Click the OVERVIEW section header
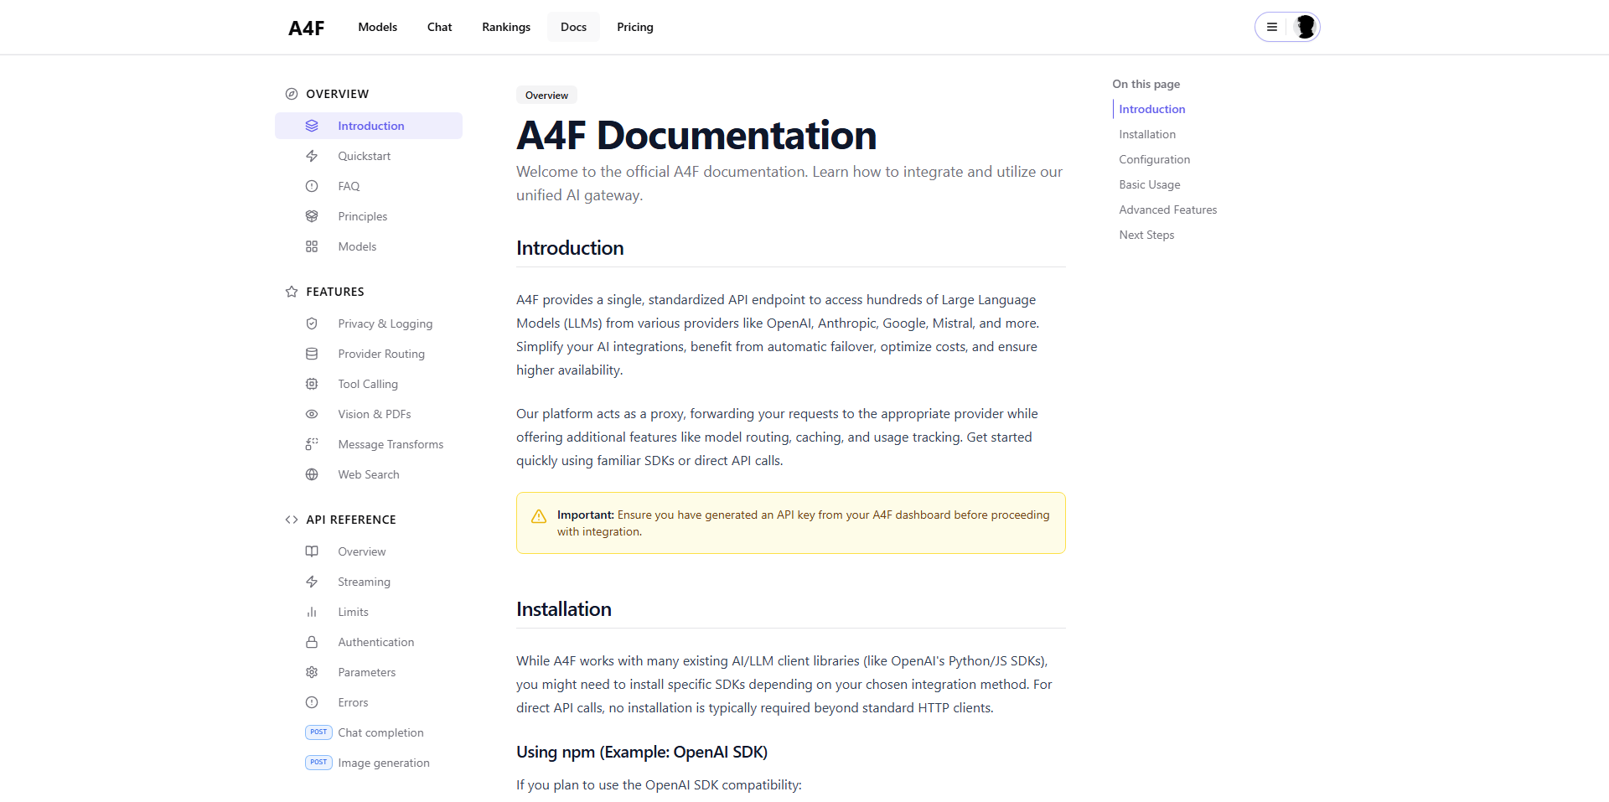This screenshot has width=1609, height=802. tap(337, 94)
